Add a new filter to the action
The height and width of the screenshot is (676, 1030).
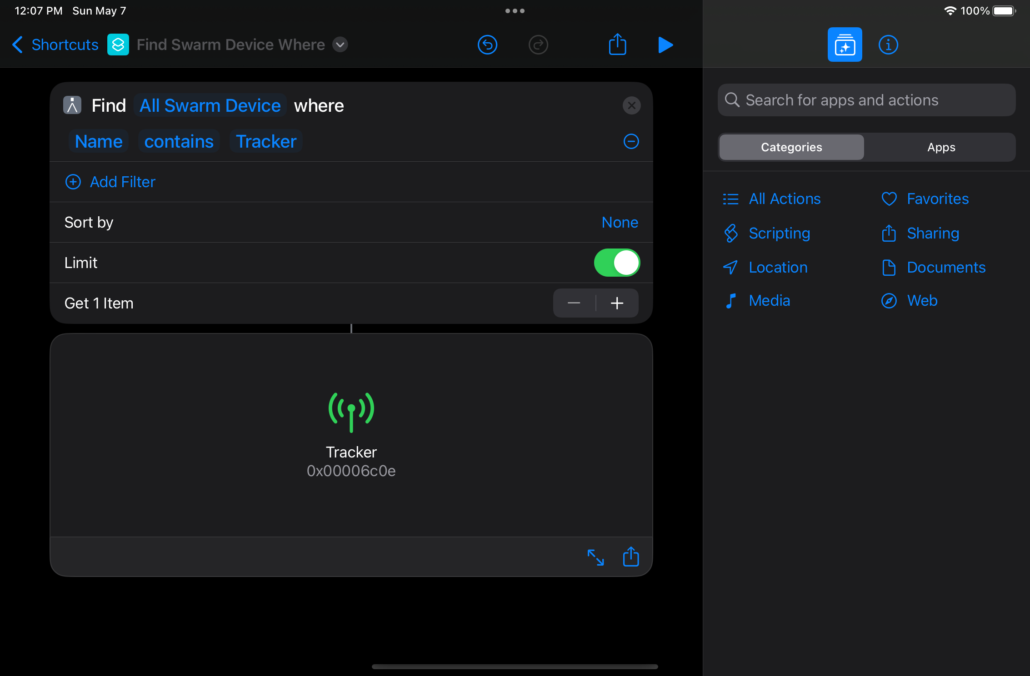point(110,182)
